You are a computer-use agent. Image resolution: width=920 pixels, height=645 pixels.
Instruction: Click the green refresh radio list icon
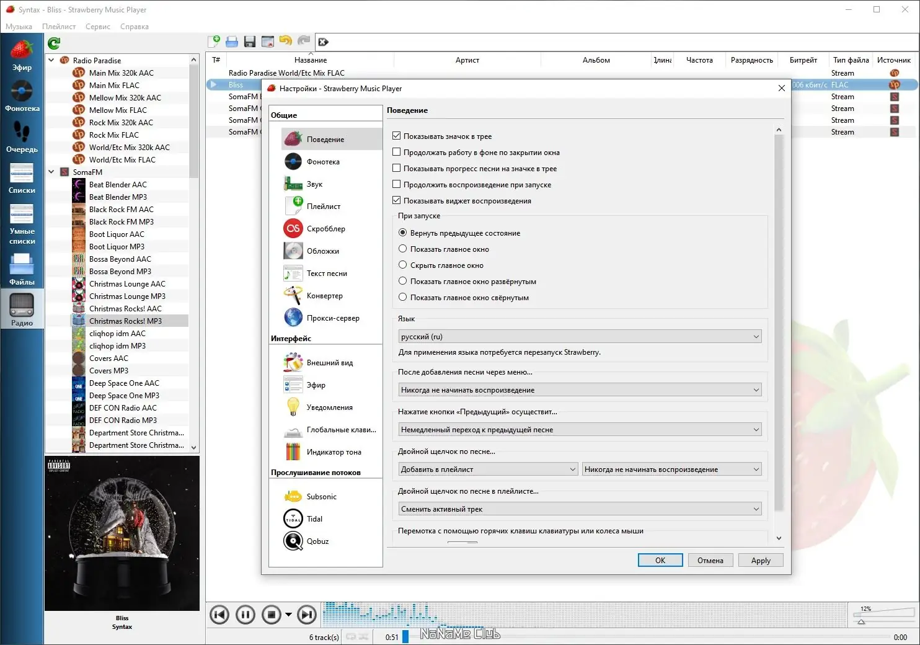pos(54,43)
